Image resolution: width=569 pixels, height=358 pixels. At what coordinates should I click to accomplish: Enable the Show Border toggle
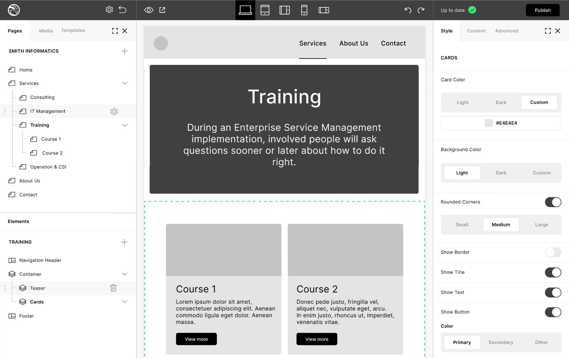click(553, 252)
